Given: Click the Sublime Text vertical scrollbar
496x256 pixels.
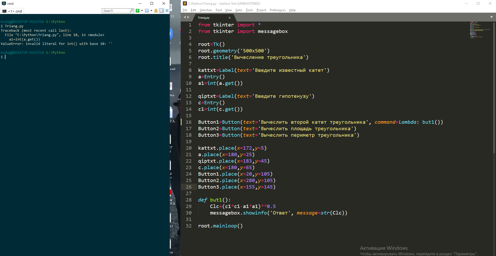Looking at the screenshot, I should click(494, 88).
